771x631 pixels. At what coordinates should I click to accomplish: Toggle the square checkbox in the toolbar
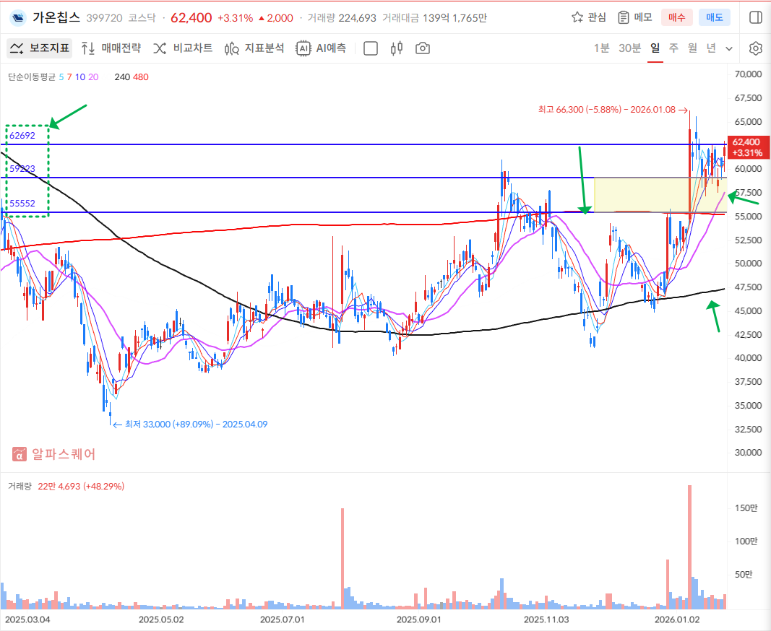(371, 48)
